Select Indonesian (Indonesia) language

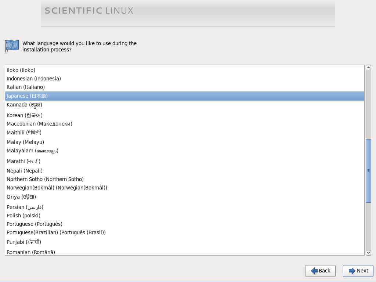click(x=185, y=79)
